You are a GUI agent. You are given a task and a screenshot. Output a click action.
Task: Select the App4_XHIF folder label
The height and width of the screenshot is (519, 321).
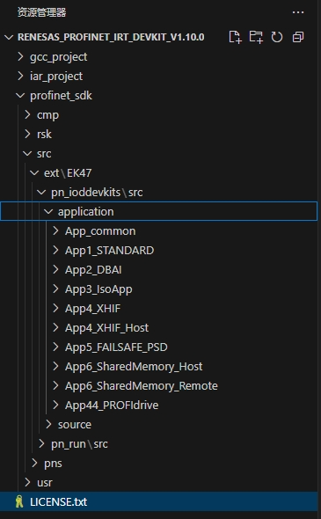pyautogui.click(x=92, y=309)
